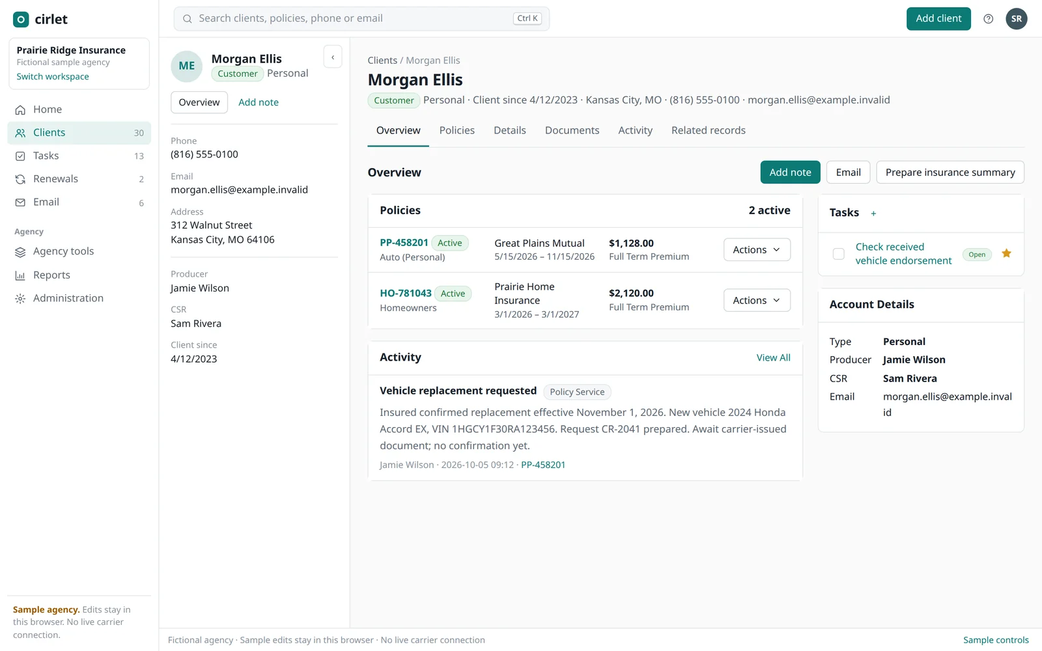Click the Clients breadcrumb link
The height and width of the screenshot is (651, 1042).
pyautogui.click(x=382, y=61)
